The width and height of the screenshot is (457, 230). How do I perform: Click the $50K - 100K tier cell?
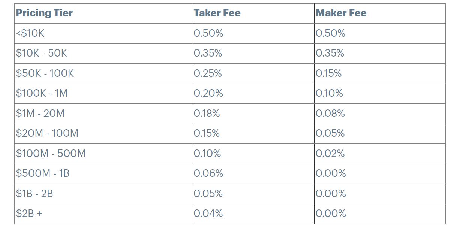[103, 74]
